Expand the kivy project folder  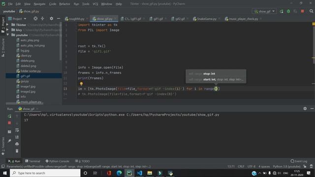7,29
